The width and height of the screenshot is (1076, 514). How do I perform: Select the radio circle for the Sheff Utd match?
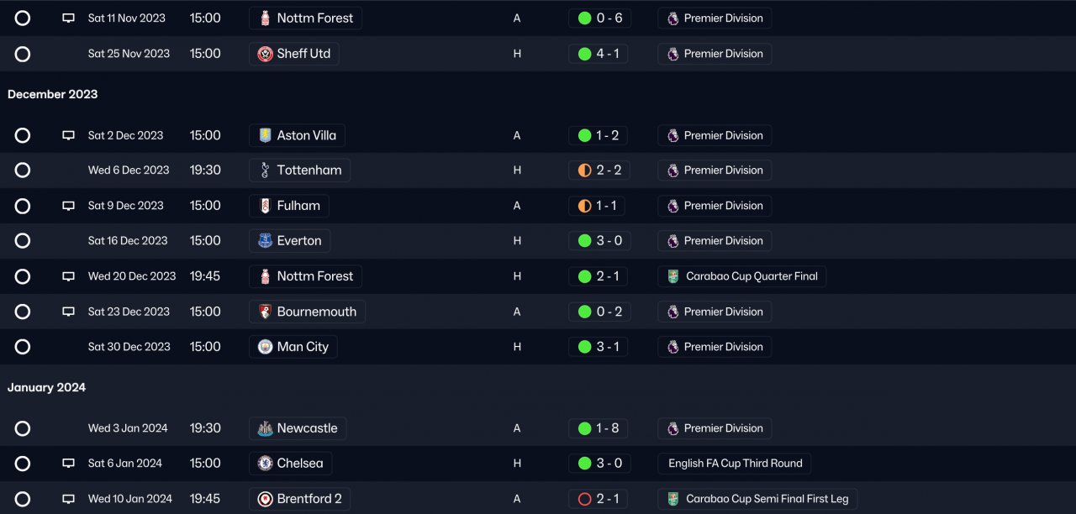tap(23, 54)
